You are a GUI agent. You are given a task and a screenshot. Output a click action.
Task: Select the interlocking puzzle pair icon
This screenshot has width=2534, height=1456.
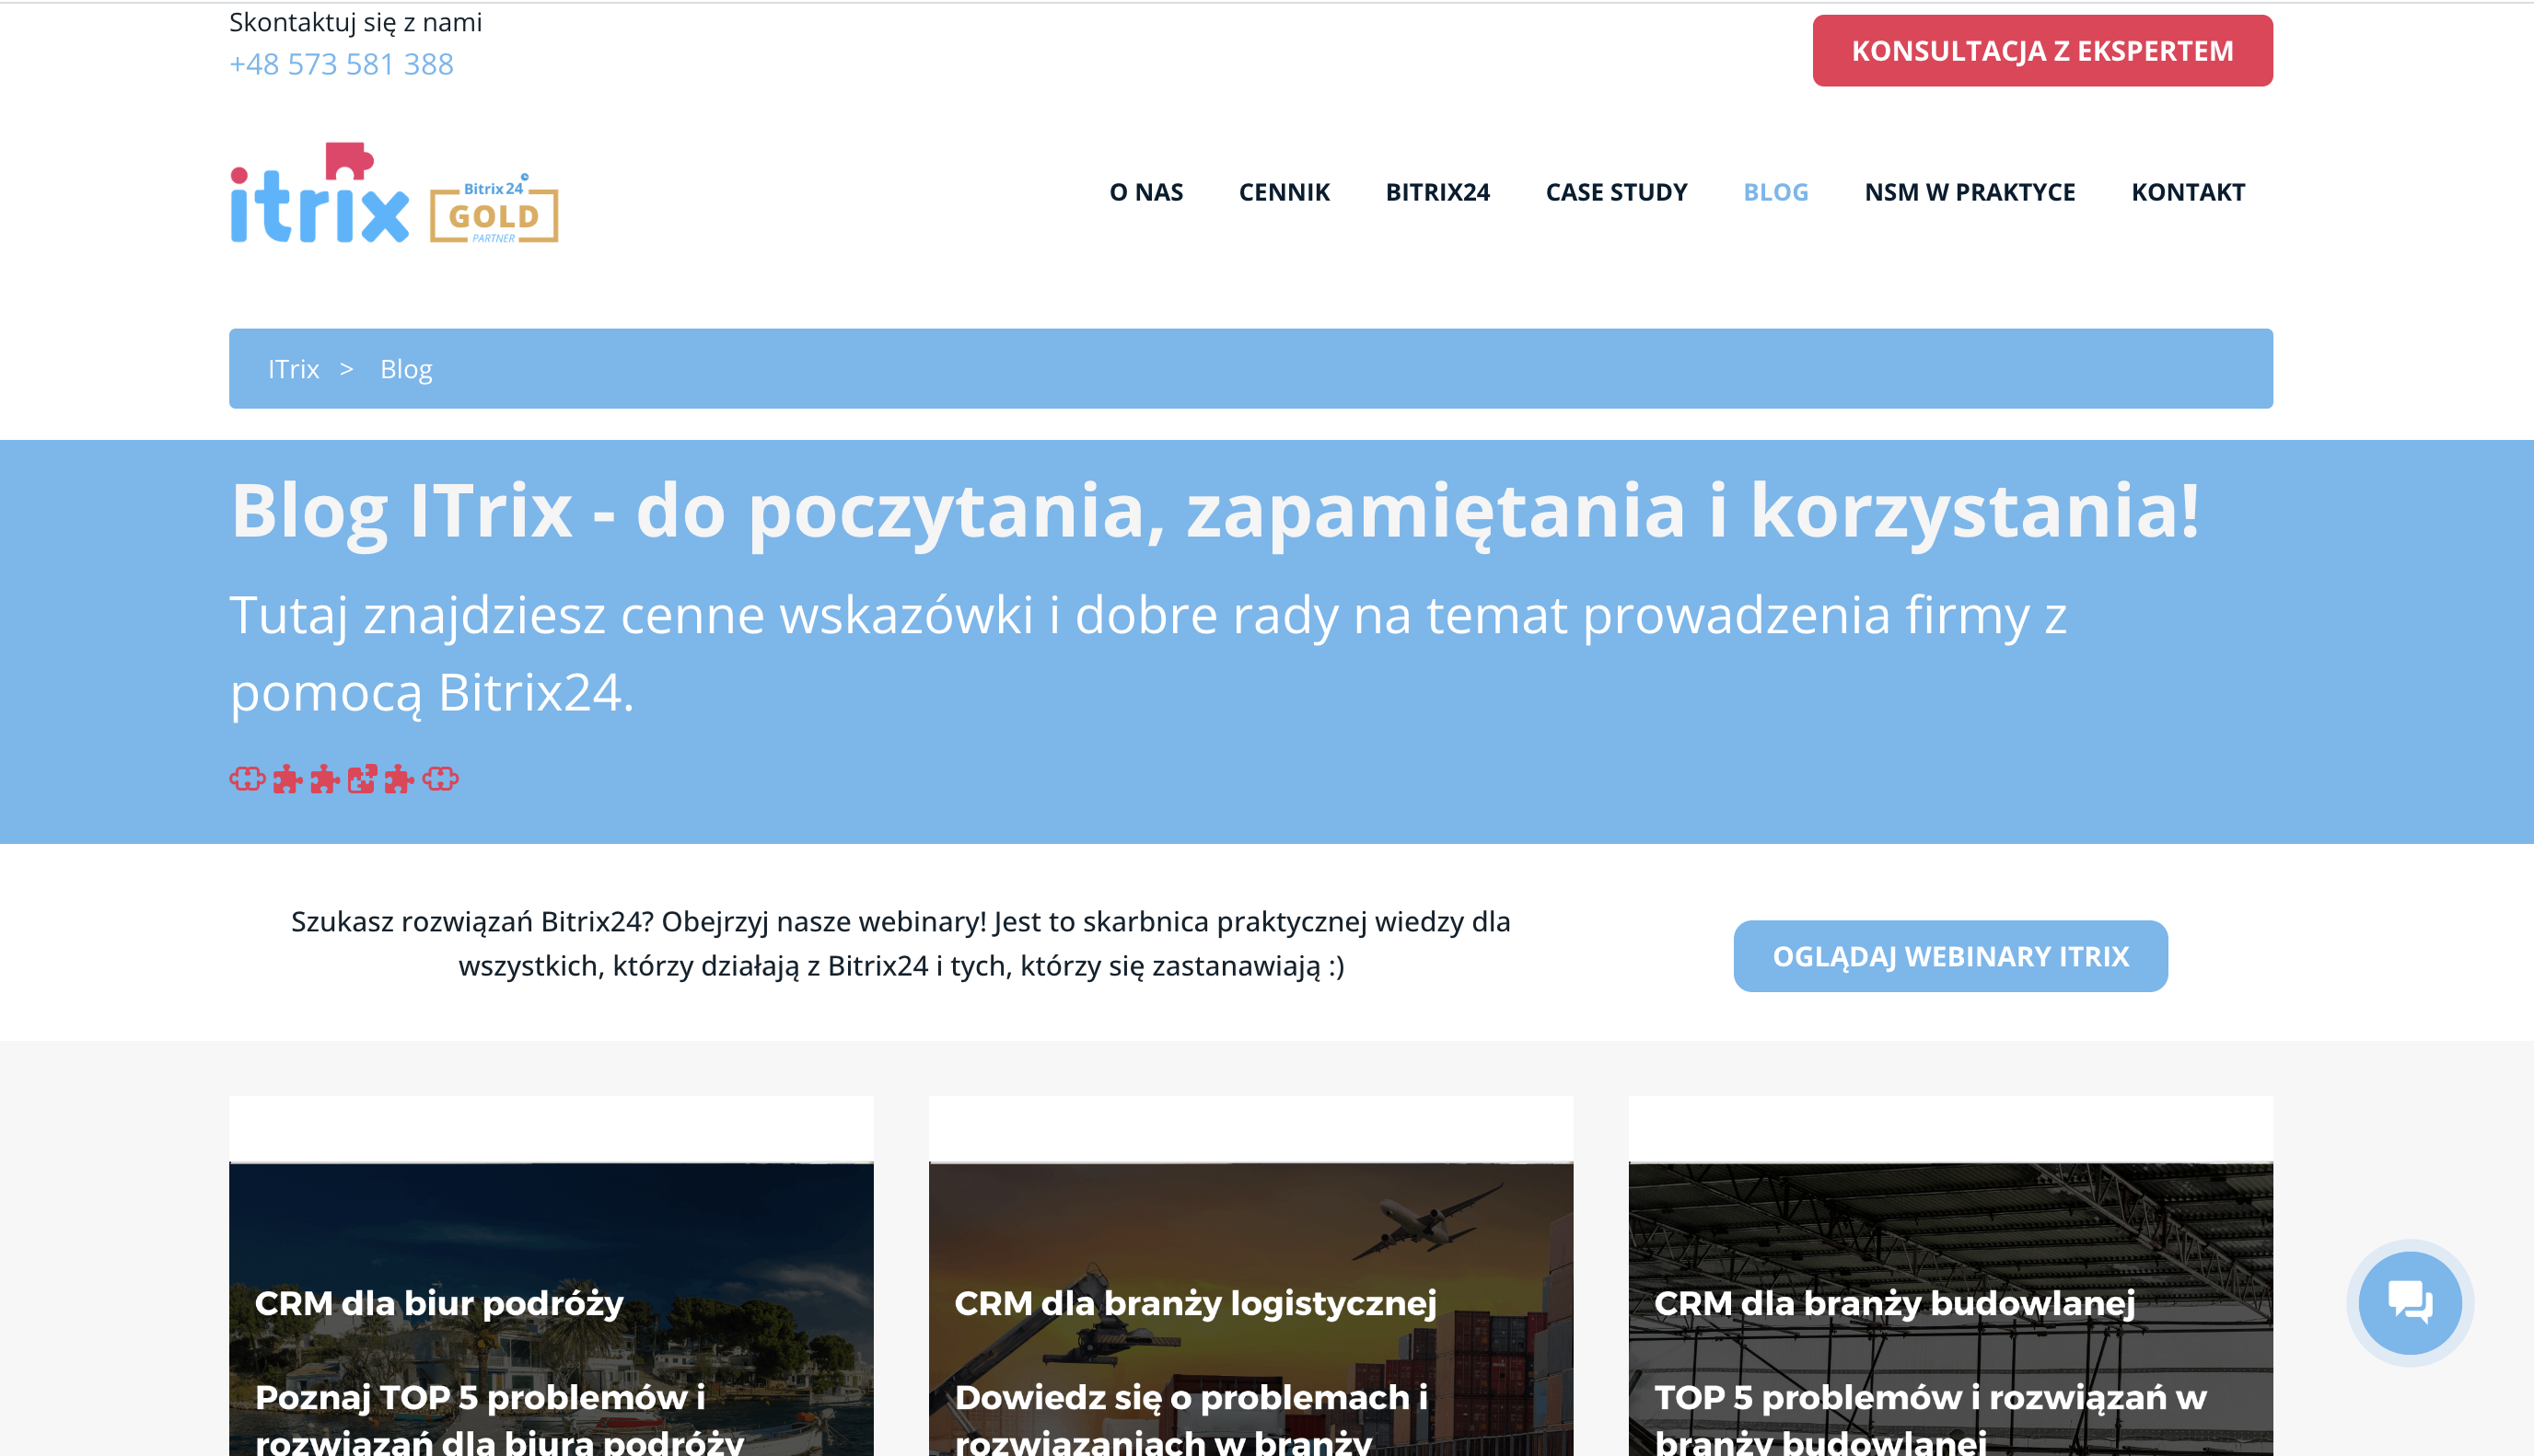pyautogui.click(x=361, y=779)
